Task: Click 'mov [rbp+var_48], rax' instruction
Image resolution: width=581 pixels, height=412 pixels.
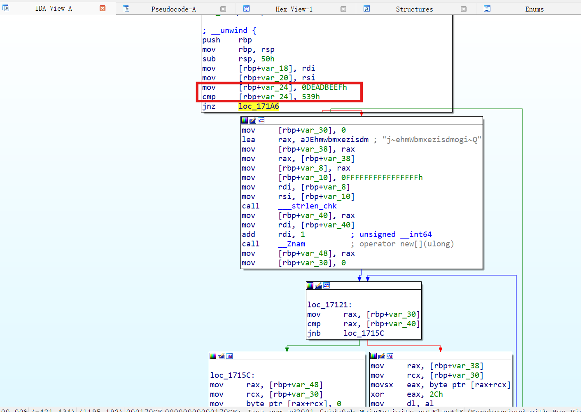Action: tap(298, 253)
